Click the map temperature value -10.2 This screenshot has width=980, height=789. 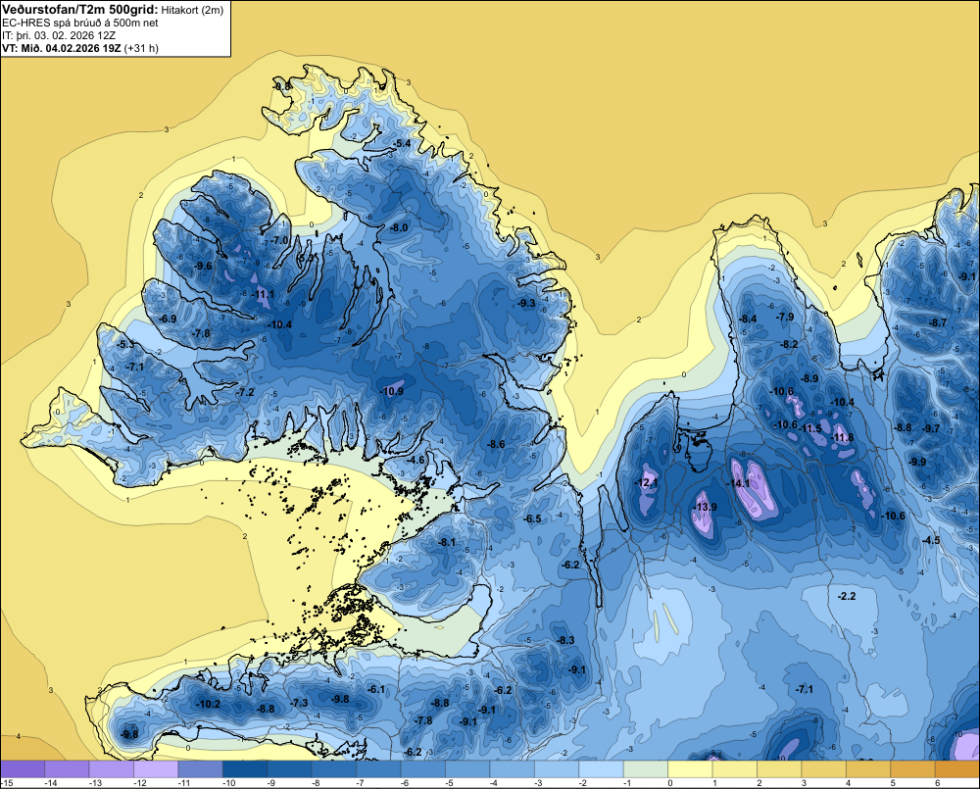point(208,704)
